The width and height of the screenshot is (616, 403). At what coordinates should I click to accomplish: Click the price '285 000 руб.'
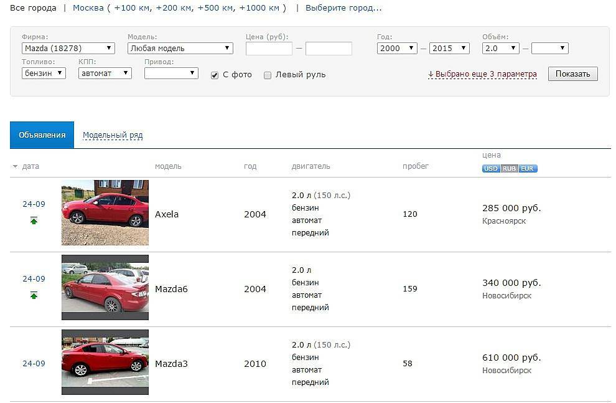tap(511, 208)
